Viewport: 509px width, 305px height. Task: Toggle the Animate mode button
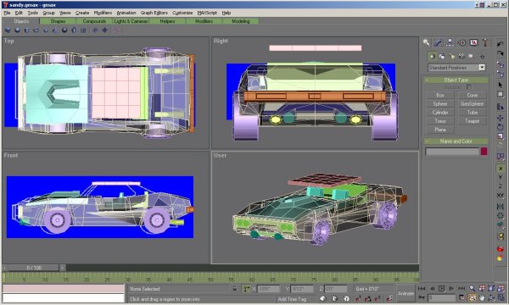406,293
